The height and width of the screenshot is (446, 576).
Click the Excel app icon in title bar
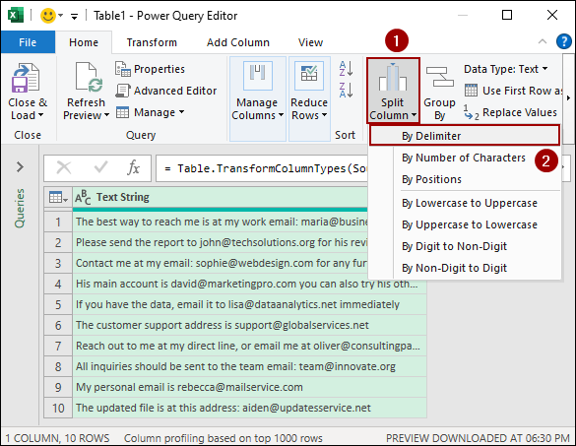click(x=16, y=16)
